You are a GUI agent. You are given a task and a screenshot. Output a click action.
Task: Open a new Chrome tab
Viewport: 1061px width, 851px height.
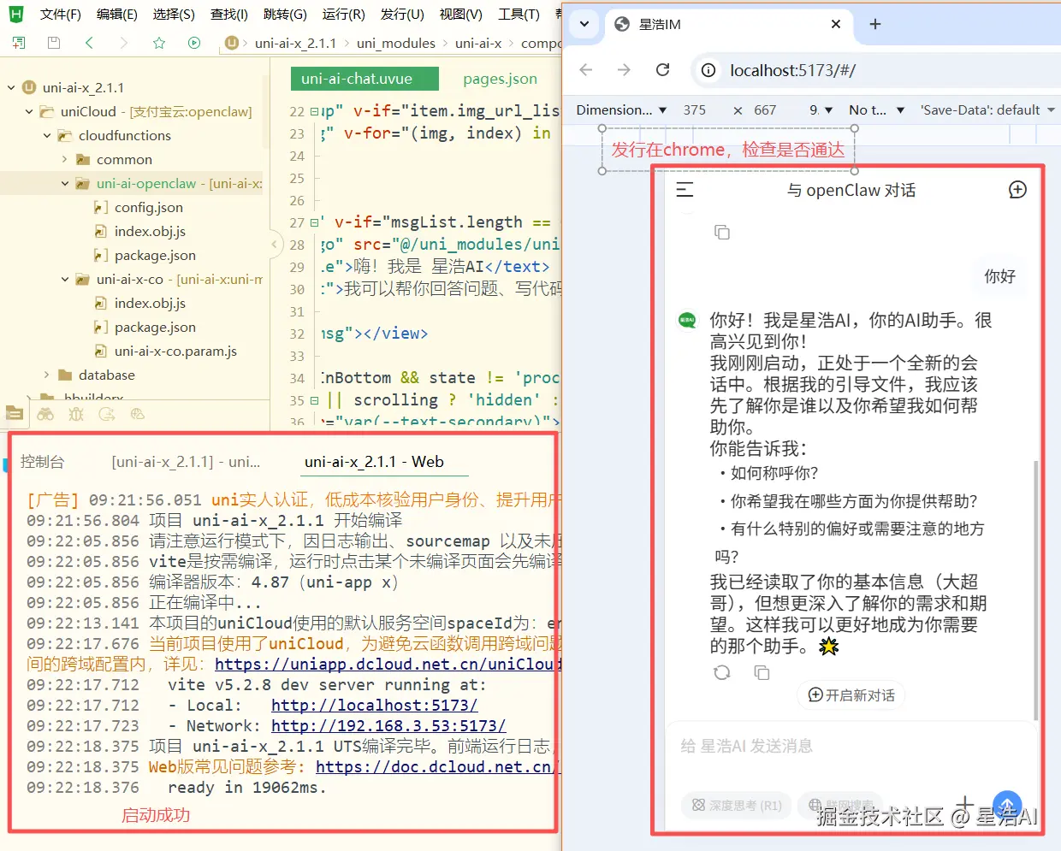(874, 24)
